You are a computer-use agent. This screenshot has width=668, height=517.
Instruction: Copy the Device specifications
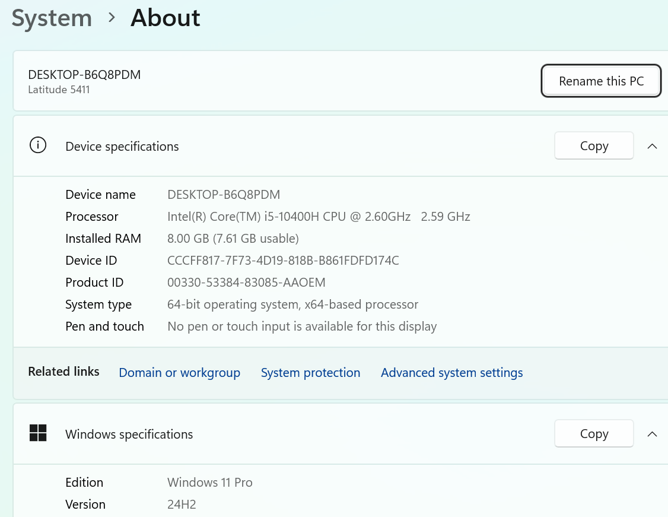click(x=594, y=146)
